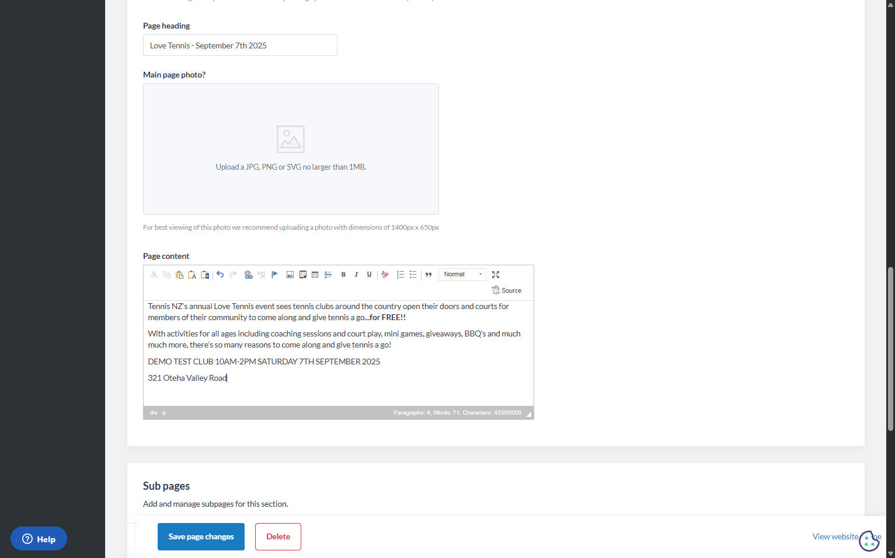Remove formatting with the eraser icon

(x=385, y=275)
